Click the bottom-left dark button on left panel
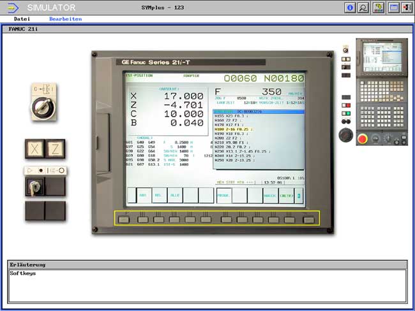 point(35,210)
